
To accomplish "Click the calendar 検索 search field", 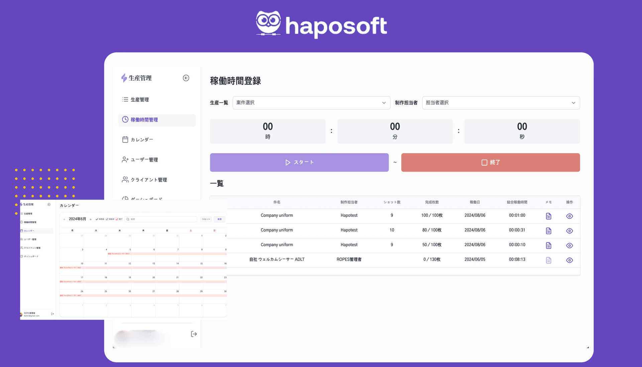I will pos(162,219).
